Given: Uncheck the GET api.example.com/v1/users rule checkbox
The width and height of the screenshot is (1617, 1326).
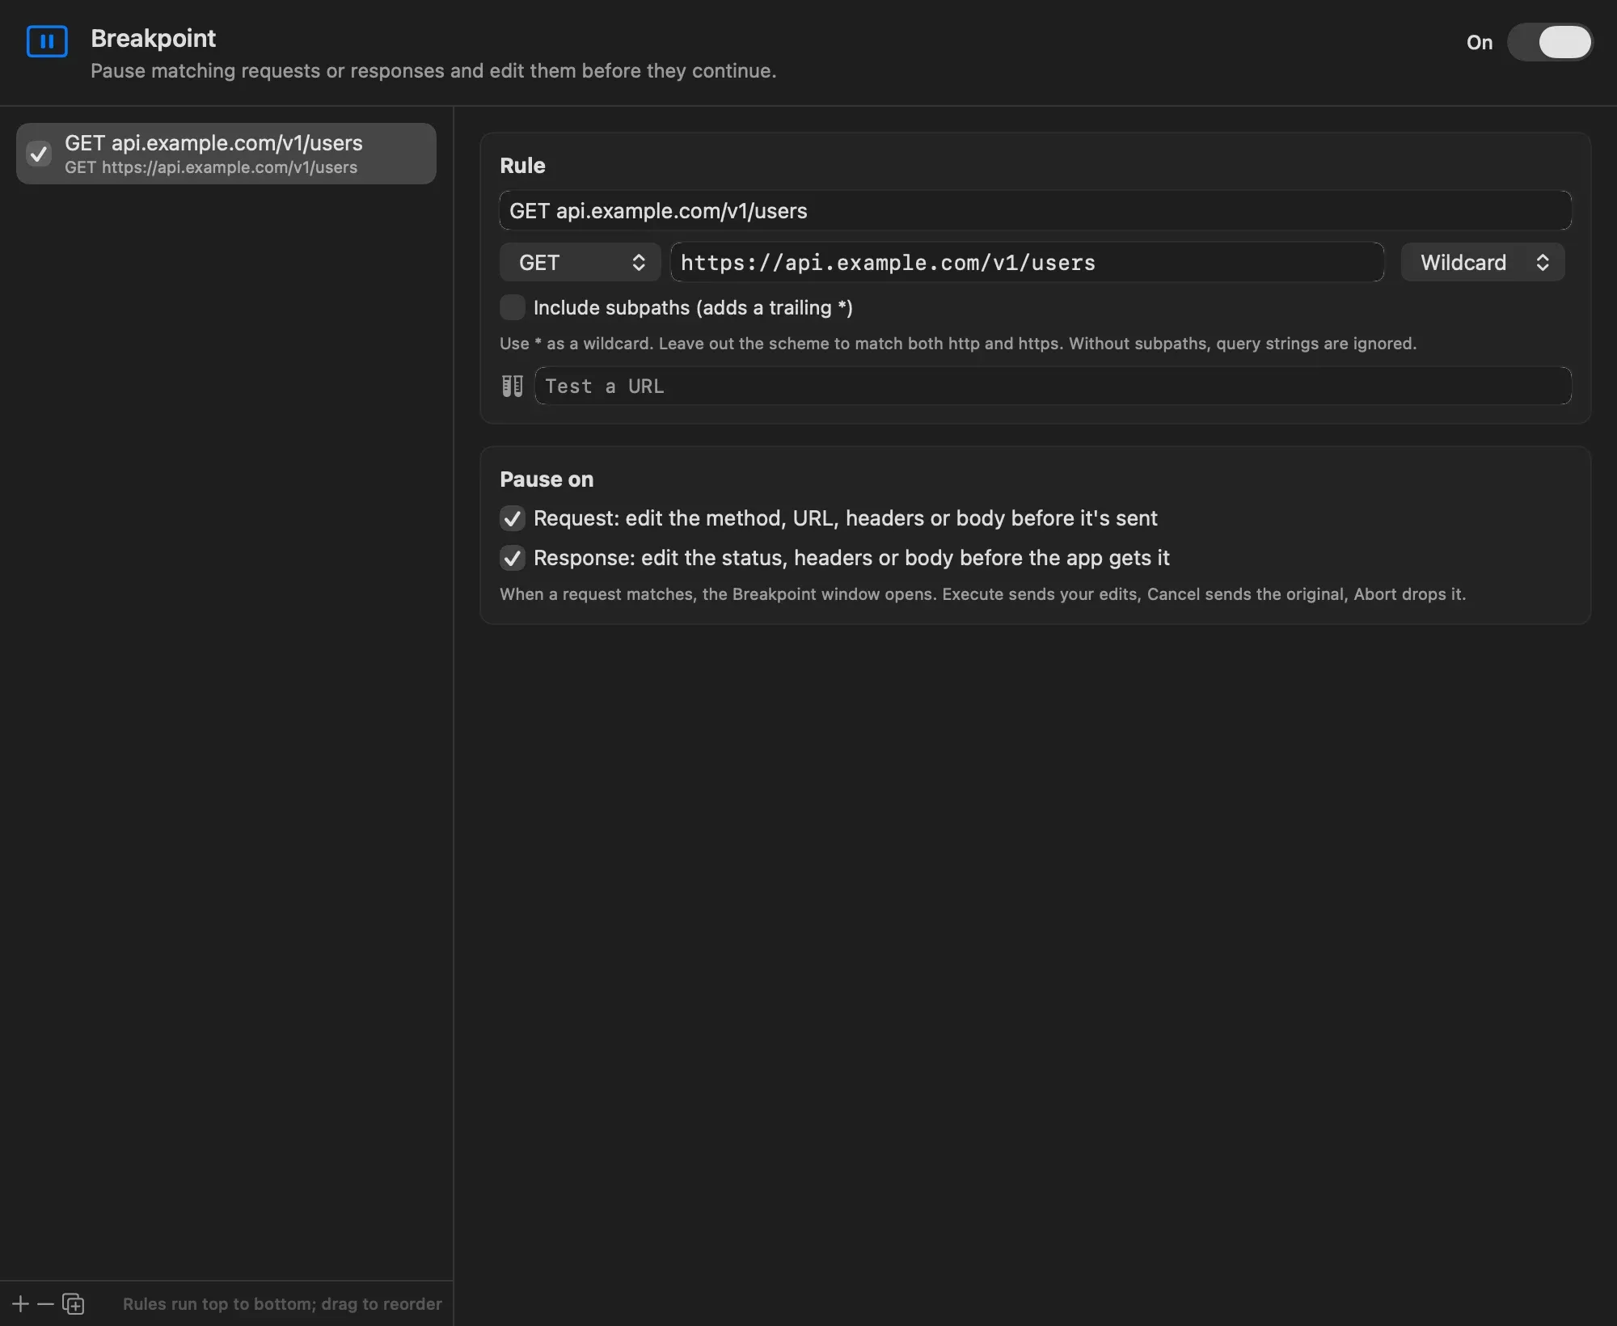Looking at the screenshot, I should tap(39, 154).
